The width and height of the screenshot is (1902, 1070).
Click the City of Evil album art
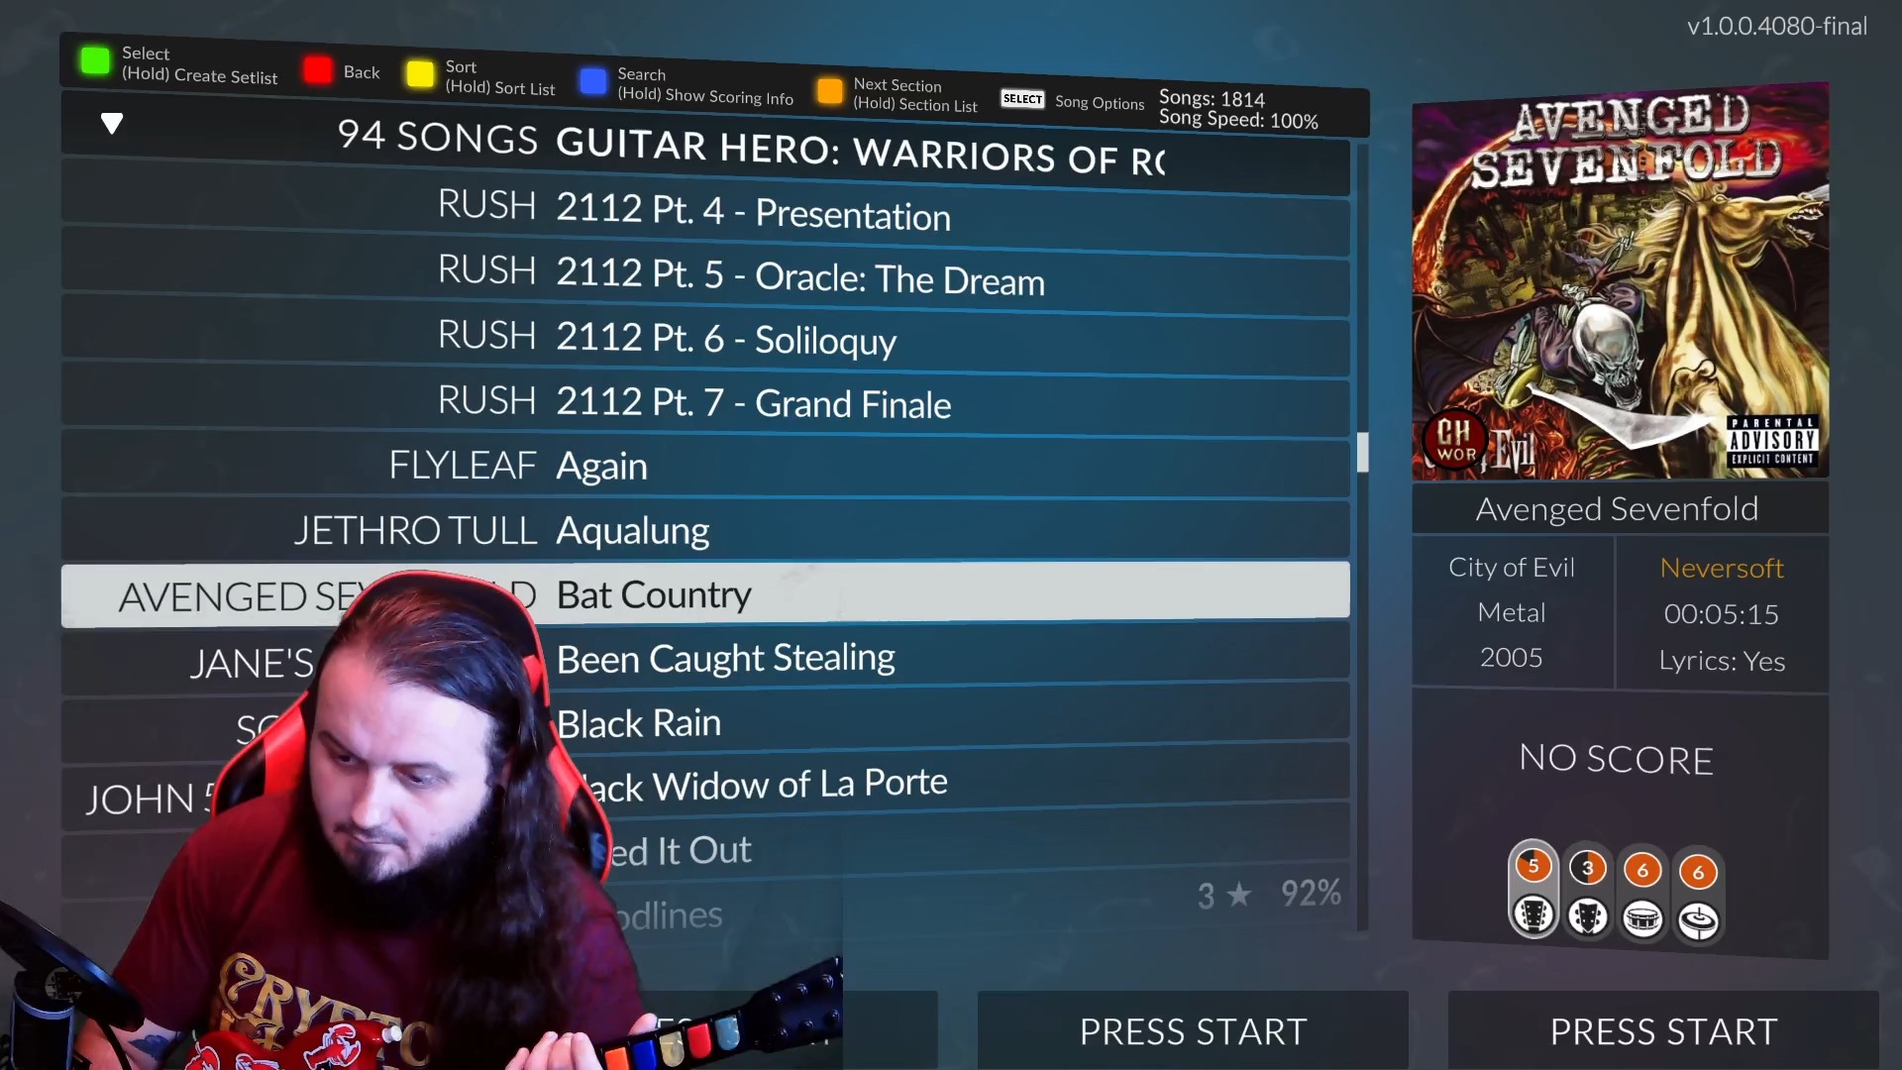(x=1621, y=281)
